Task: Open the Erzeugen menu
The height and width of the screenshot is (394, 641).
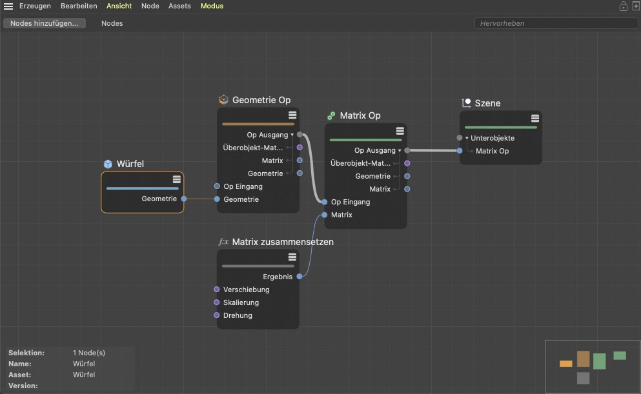Action: click(35, 6)
